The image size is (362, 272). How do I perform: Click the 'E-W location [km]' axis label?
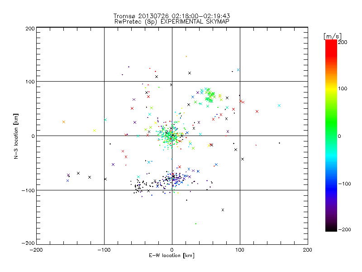coord(171,256)
